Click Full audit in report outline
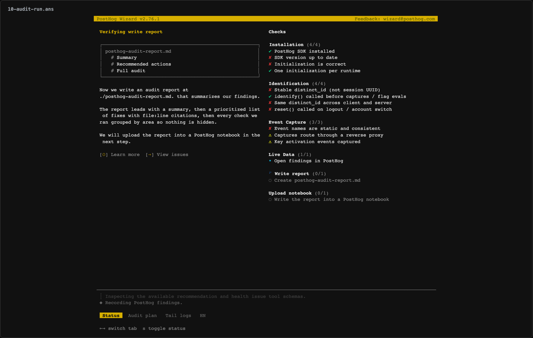Image resolution: width=533 pixels, height=338 pixels. click(131, 71)
